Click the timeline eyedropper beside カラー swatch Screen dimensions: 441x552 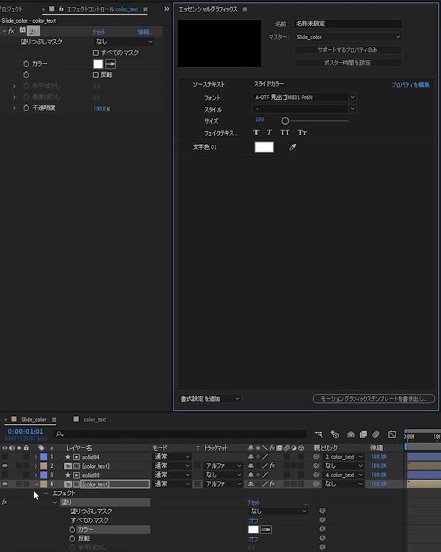click(266, 529)
